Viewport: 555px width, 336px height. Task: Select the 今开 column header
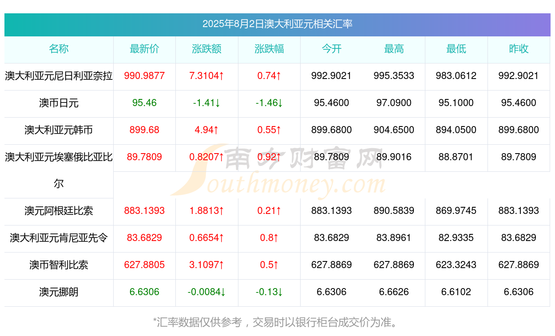(332, 49)
